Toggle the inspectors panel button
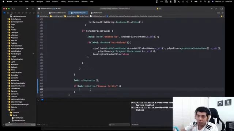The width and height of the screenshot is (234, 131). click(222, 9)
